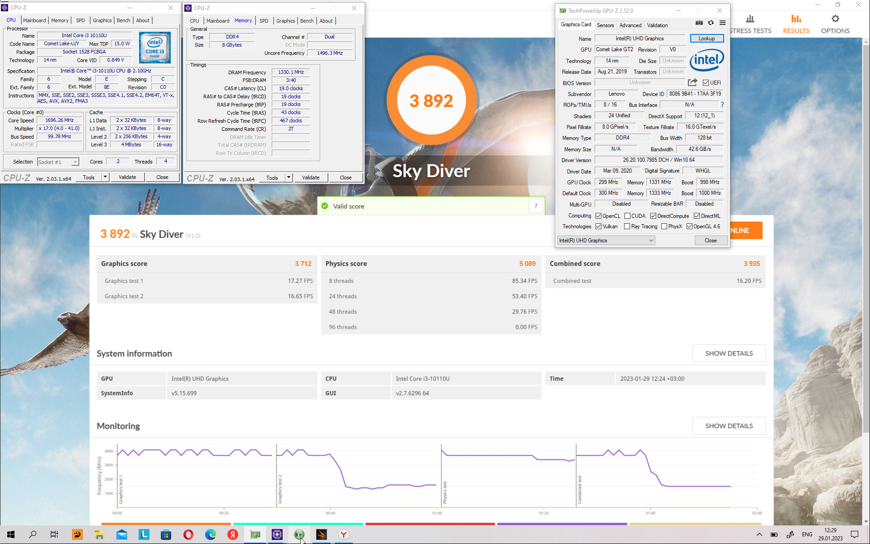Toggle the CUDA checkbox
Viewport: 870px width, 544px height.
627,216
